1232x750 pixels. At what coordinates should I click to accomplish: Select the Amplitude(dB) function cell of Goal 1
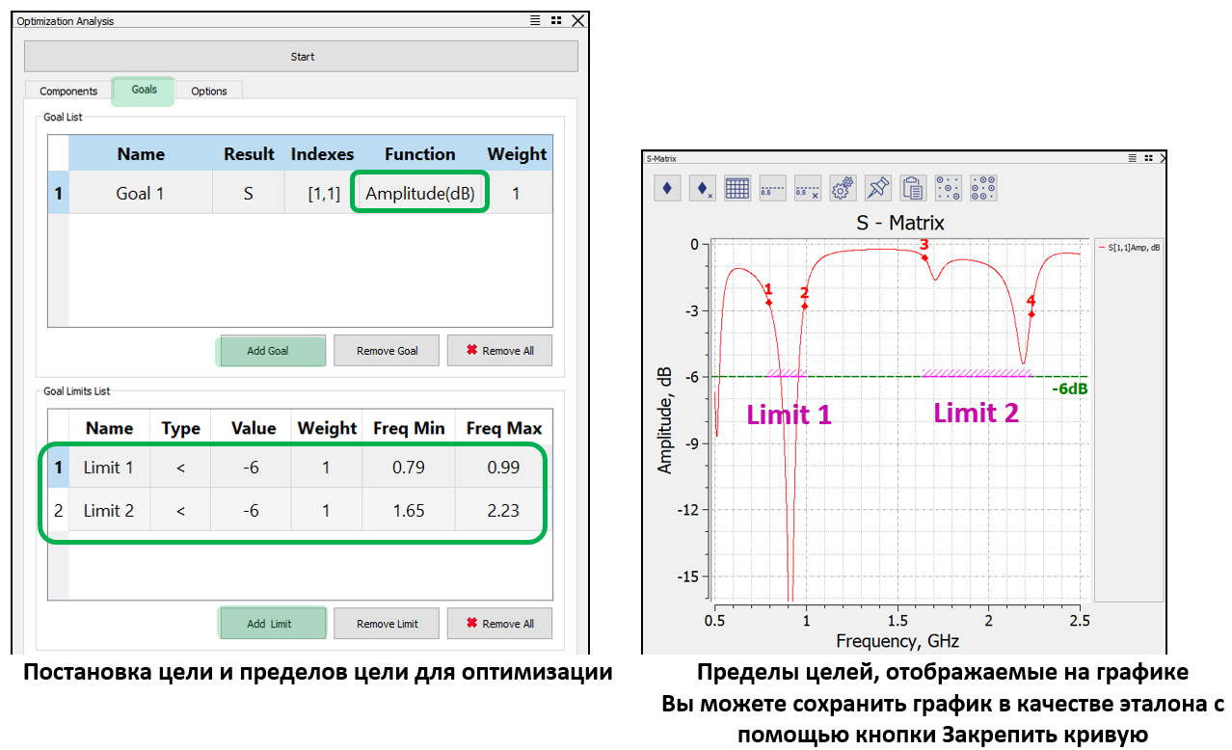tap(420, 194)
